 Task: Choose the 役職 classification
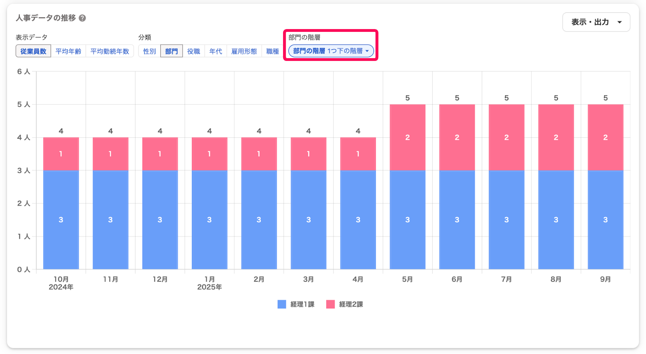[x=194, y=51]
